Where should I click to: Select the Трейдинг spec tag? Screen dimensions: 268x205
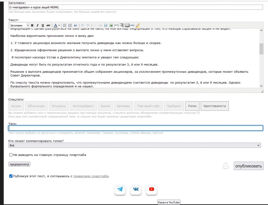click(174, 106)
